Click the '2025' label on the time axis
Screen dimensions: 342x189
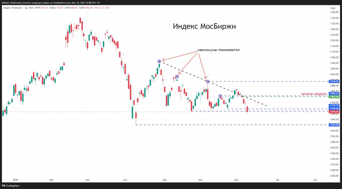coord(16,180)
